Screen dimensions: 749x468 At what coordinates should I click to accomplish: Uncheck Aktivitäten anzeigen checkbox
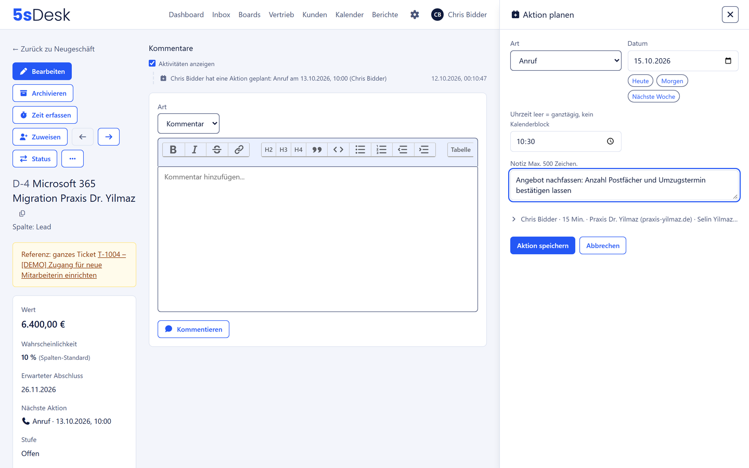point(152,63)
